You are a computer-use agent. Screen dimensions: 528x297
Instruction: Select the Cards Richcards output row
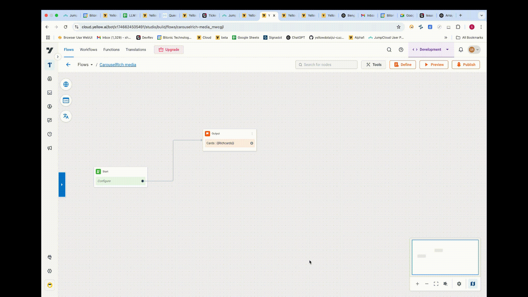click(x=230, y=143)
